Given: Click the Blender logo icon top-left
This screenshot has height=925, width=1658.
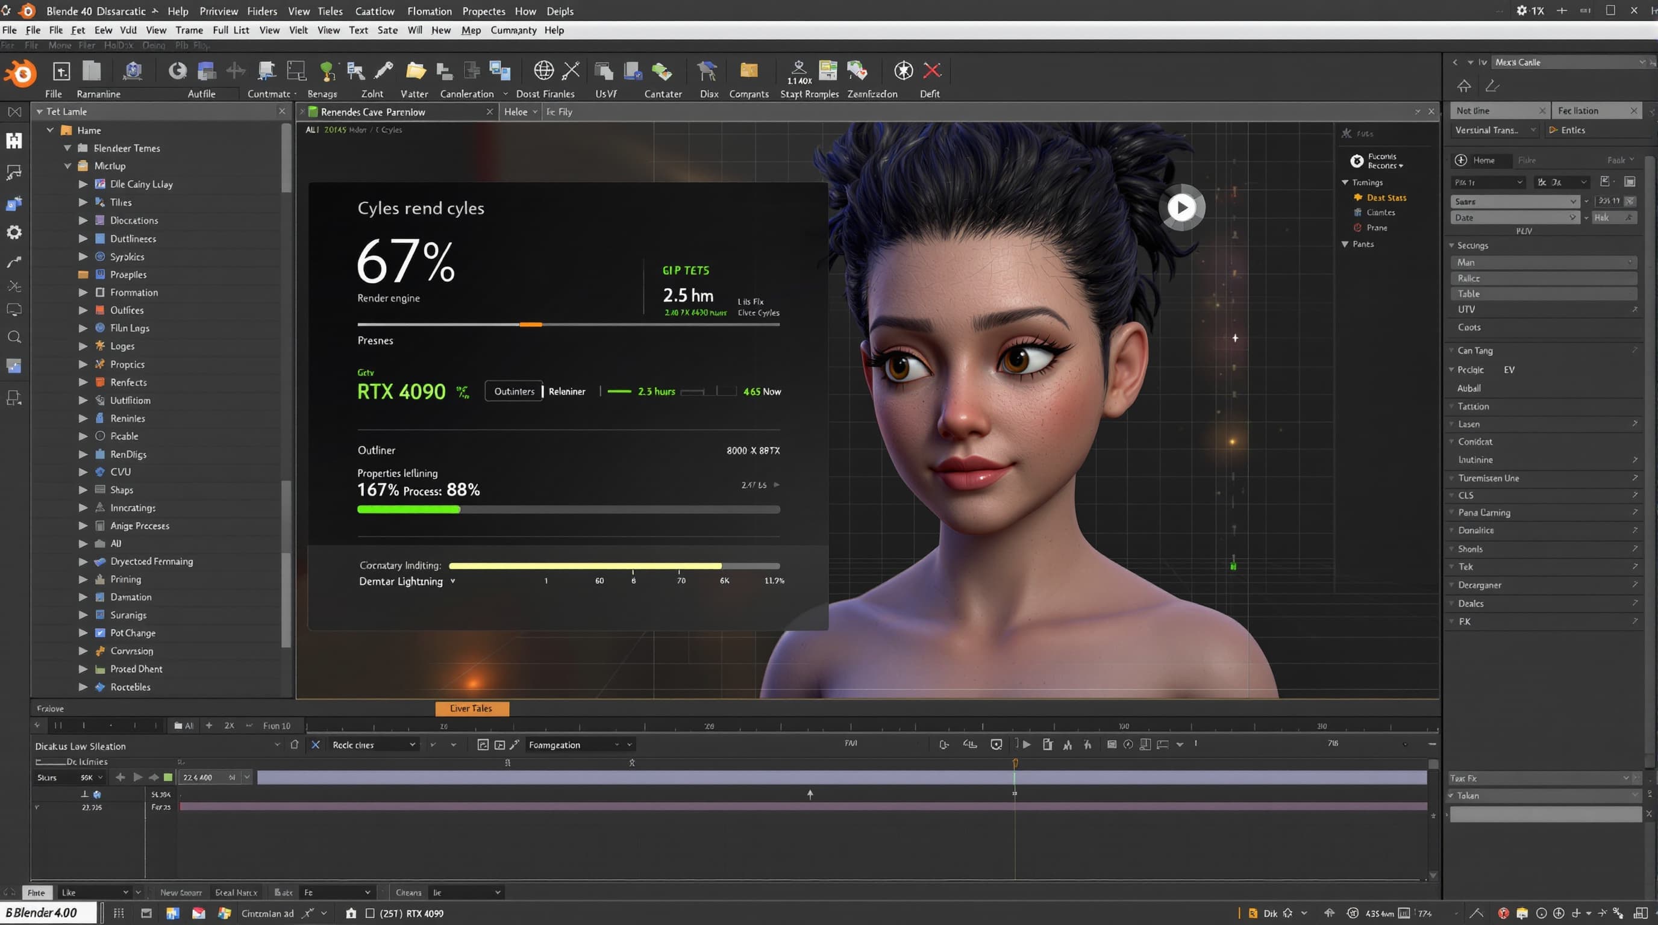Looking at the screenshot, I should [x=20, y=73].
